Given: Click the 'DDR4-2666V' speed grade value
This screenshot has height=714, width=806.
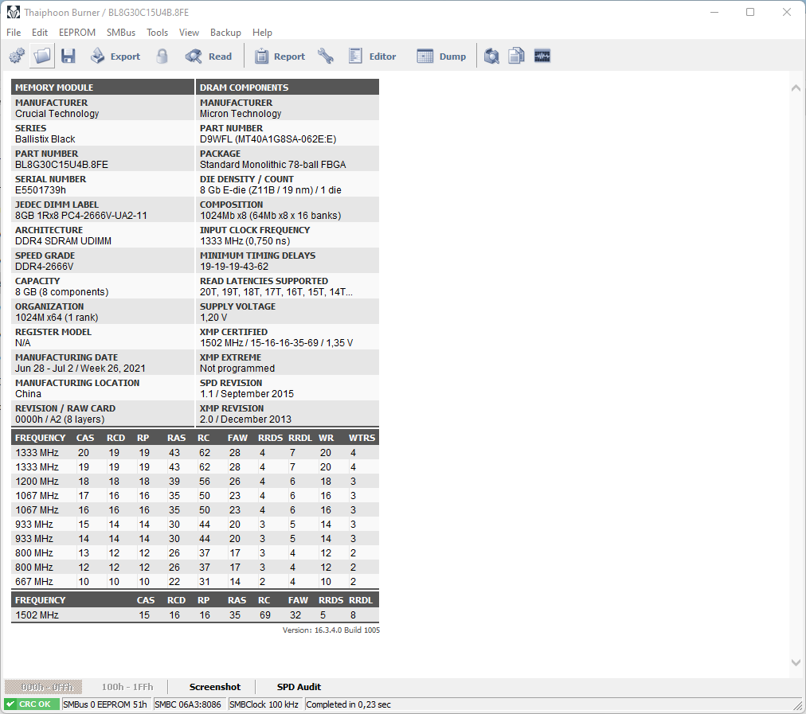Looking at the screenshot, I should point(45,267).
